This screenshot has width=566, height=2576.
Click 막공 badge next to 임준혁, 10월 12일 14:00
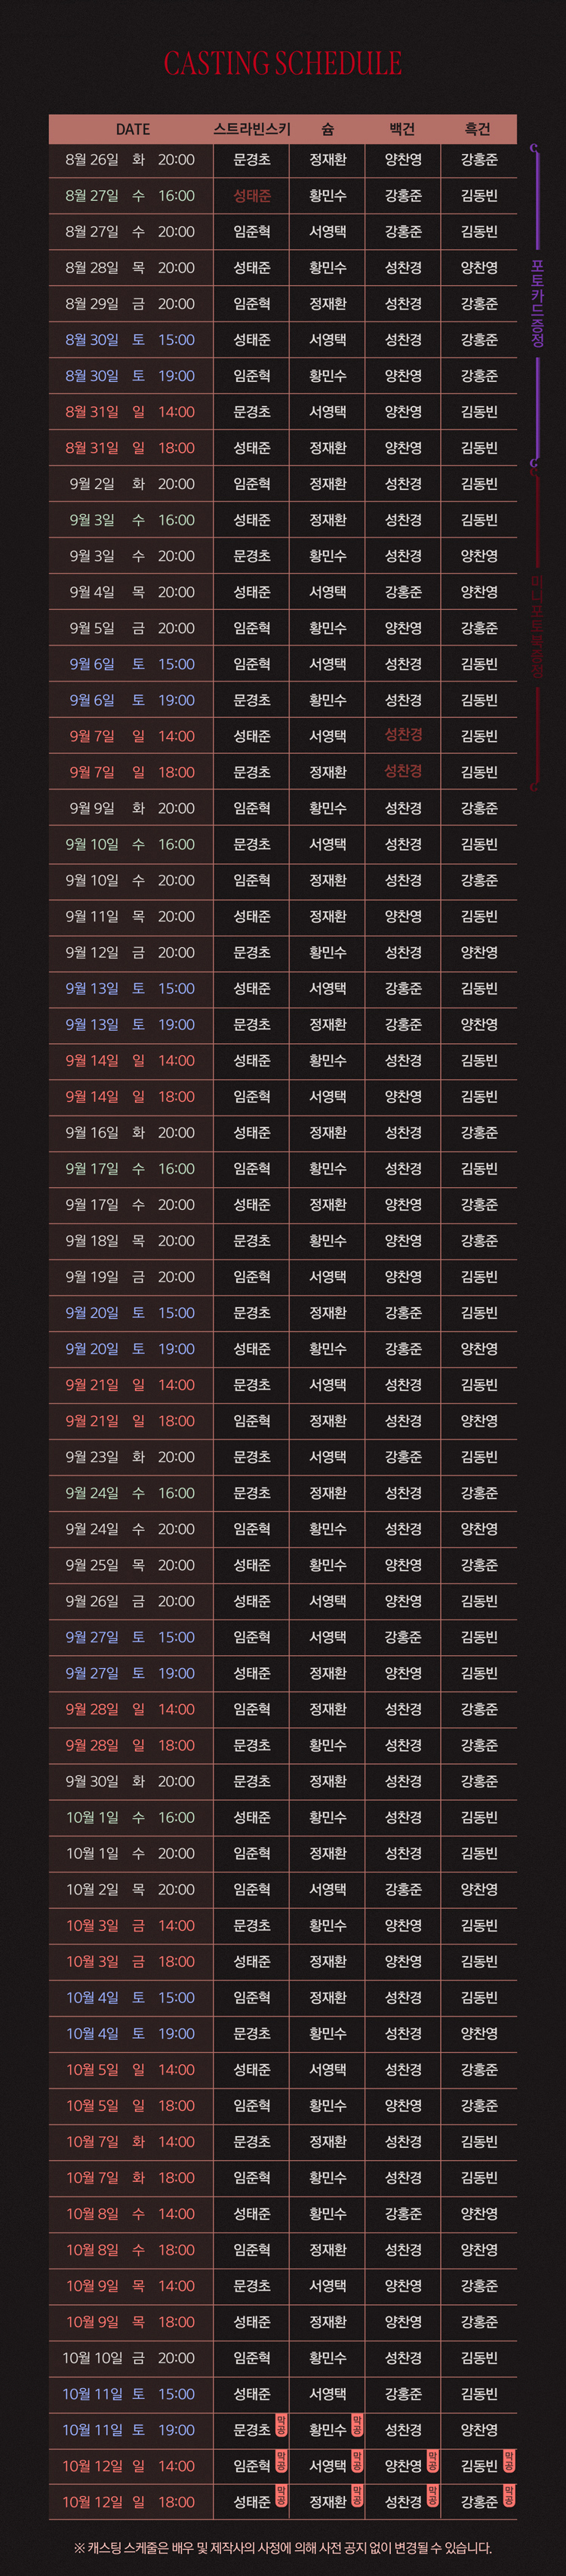(281, 2461)
